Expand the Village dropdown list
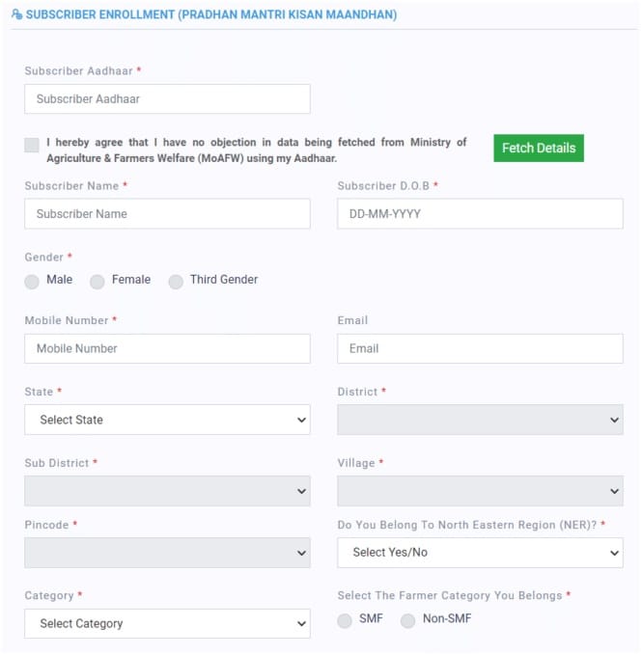Image resolution: width=642 pixels, height=655 pixels. (x=480, y=491)
